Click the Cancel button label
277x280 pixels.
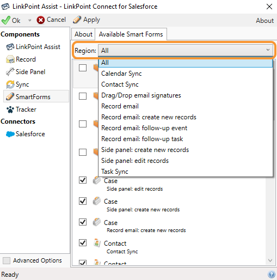pos(56,20)
